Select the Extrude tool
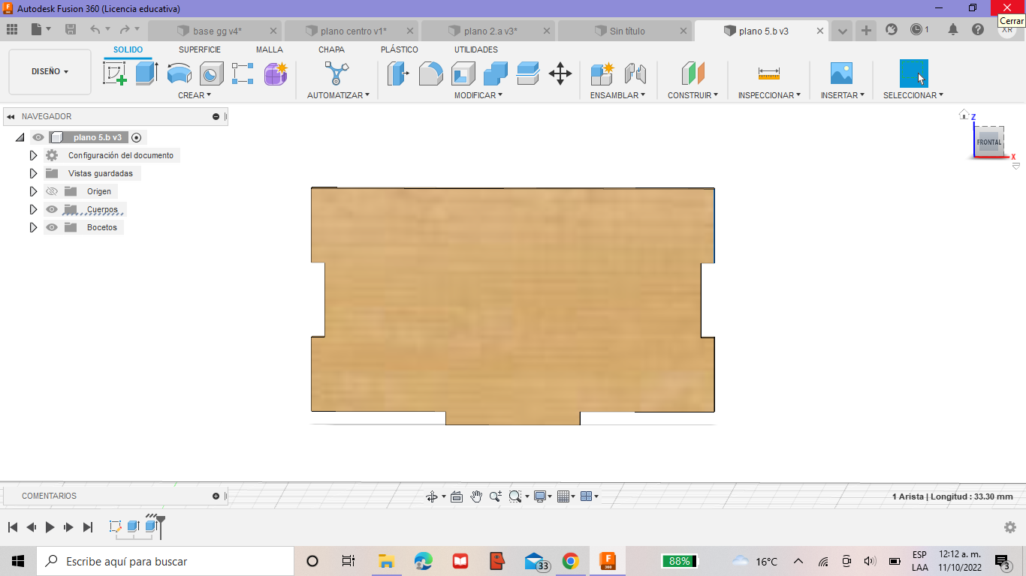 (146, 73)
